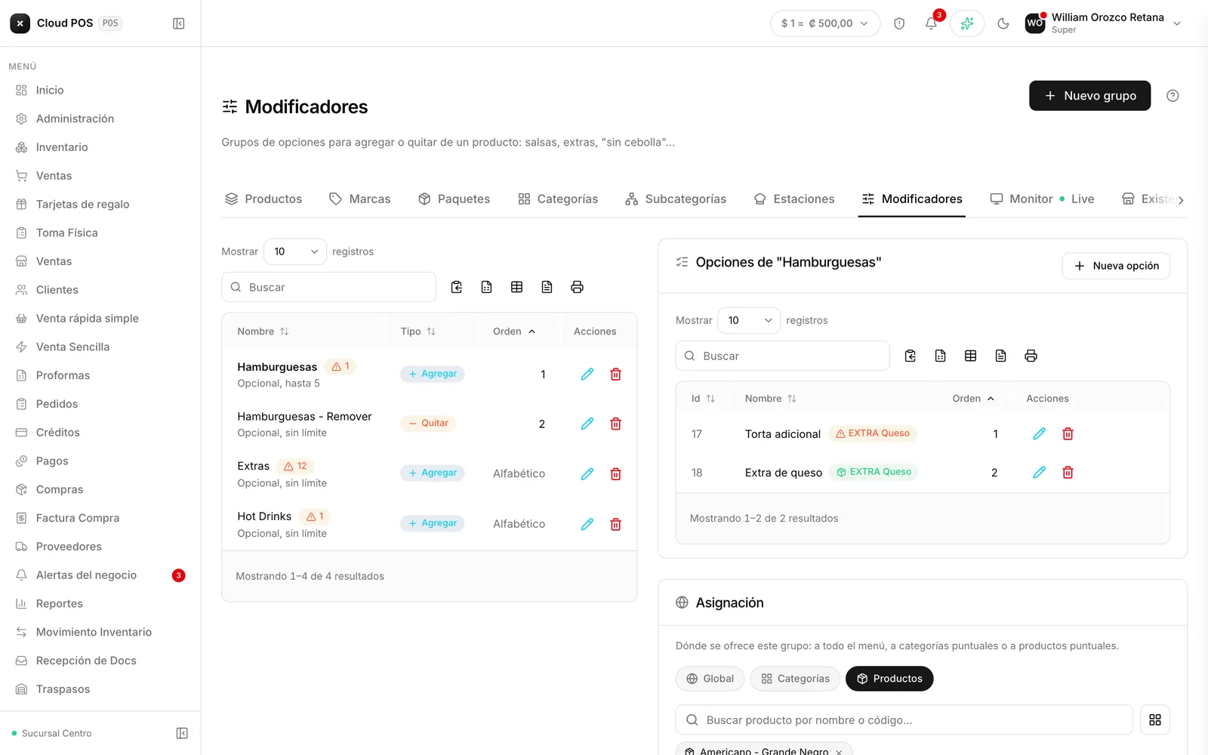Open product grid picker icon in Asignación
Image resolution: width=1208 pixels, height=755 pixels.
(1155, 720)
